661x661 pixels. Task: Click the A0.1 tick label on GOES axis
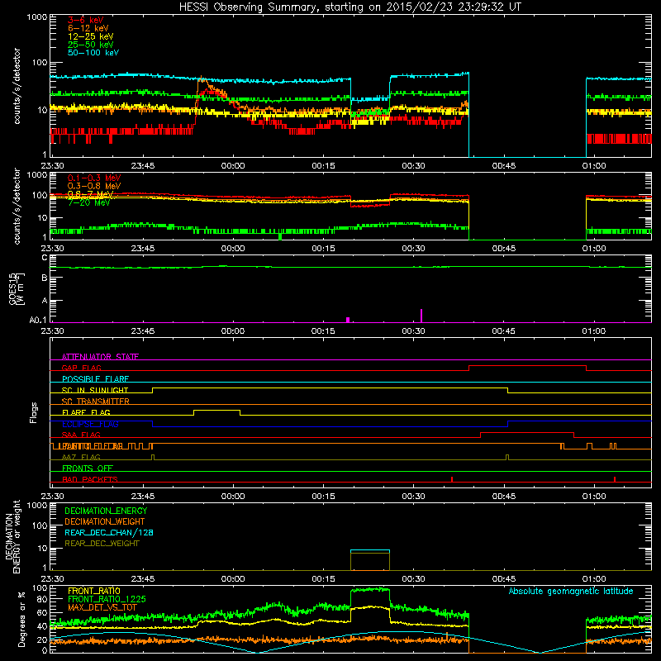(x=38, y=320)
